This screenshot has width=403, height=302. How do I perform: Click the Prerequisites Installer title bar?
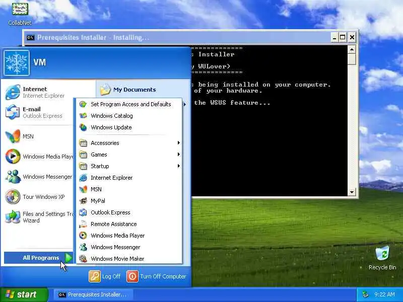tap(177, 37)
